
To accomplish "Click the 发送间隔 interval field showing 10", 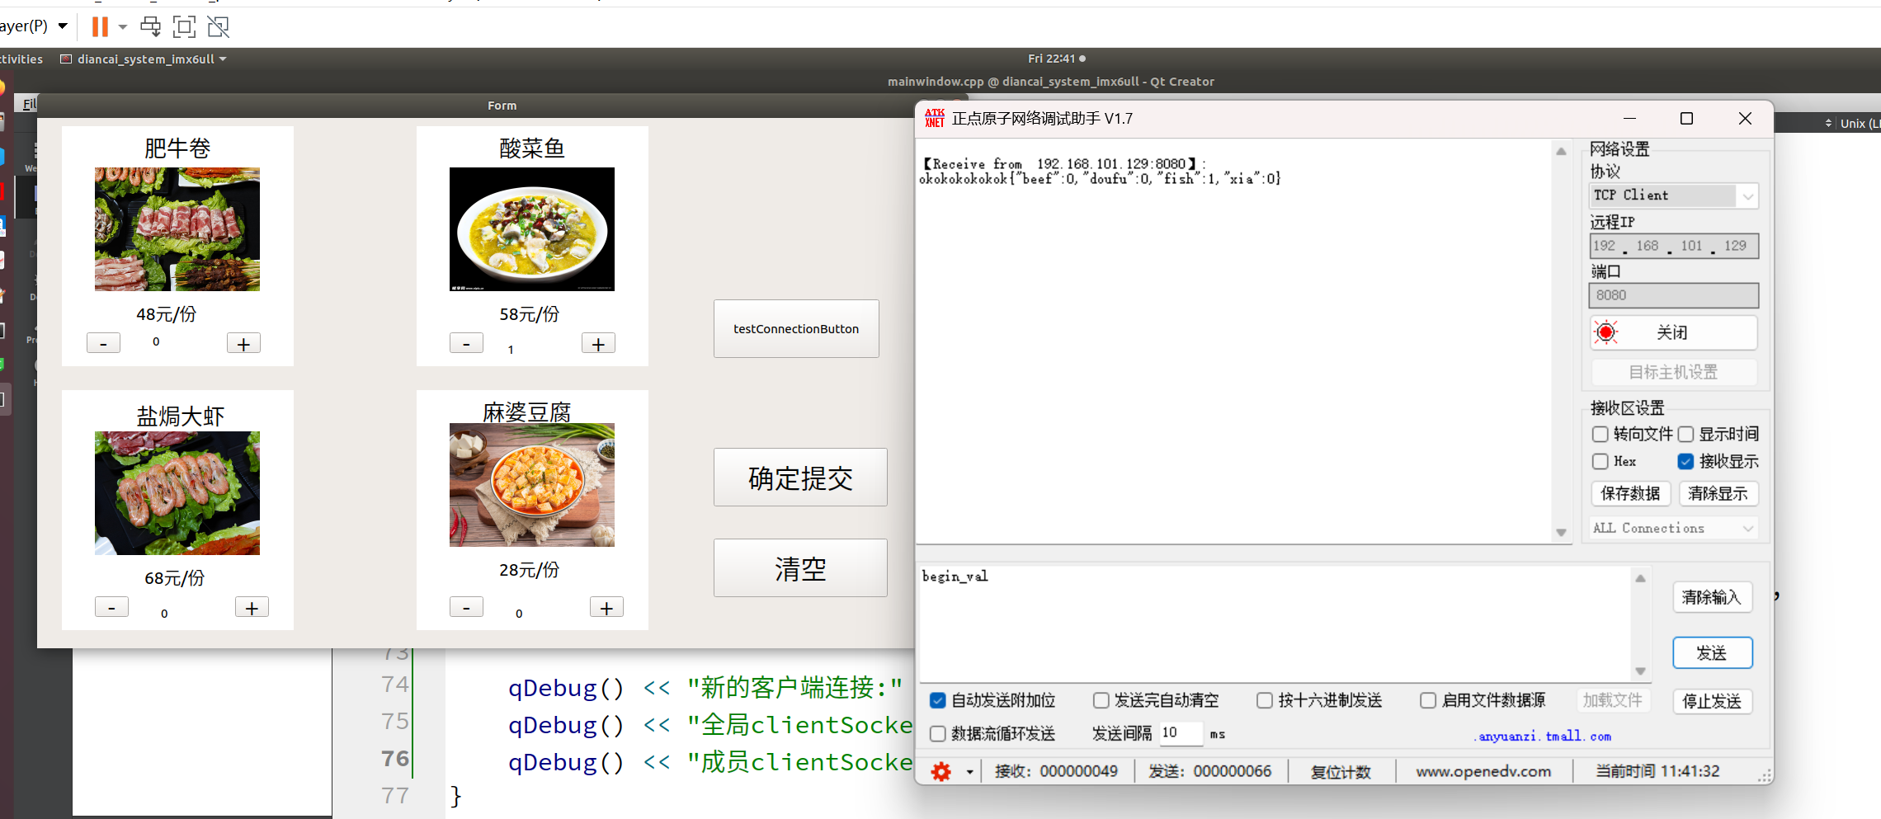I will pos(1181,732).
